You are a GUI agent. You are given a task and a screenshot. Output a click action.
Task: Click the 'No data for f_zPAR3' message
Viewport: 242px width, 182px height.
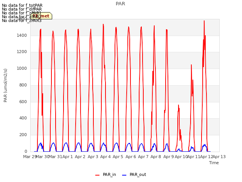22,20
